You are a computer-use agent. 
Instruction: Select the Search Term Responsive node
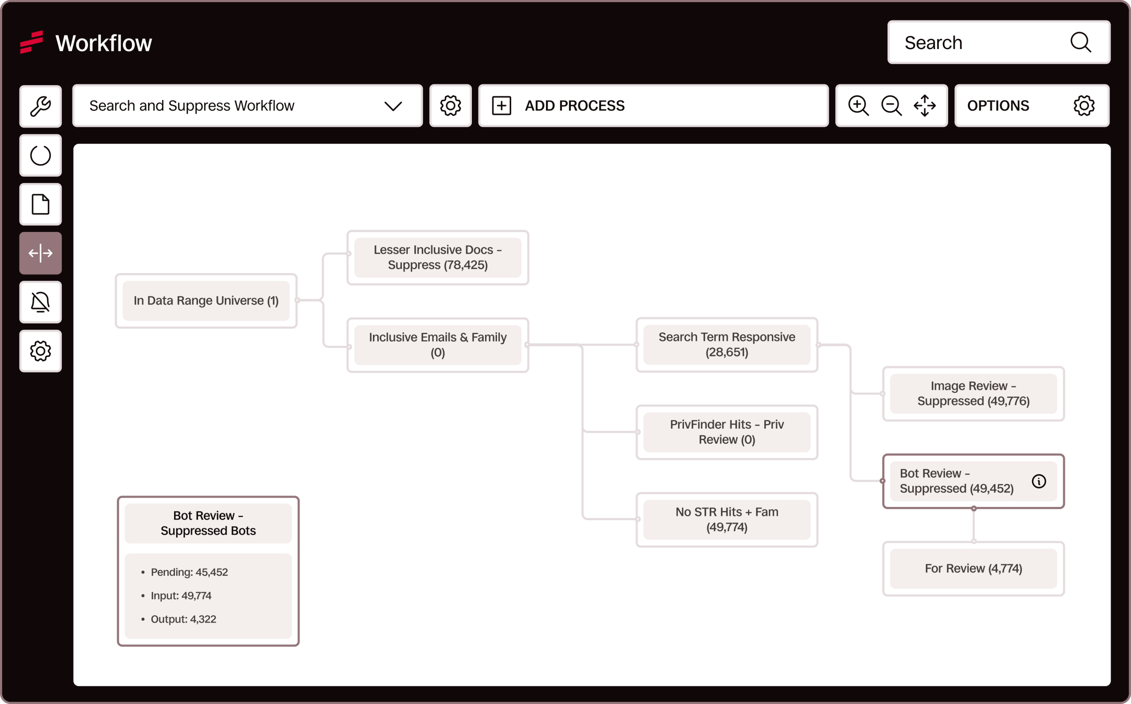pos(727,345)
